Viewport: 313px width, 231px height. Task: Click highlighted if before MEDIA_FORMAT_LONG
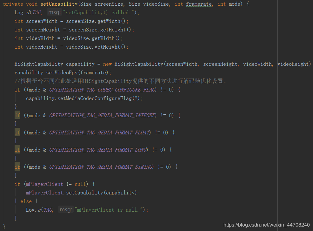pos(17,150)
